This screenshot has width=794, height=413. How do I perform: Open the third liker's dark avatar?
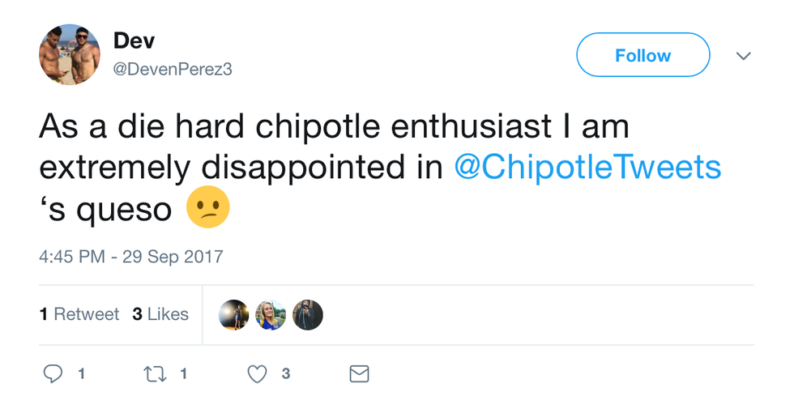click(x=308, y=315)
